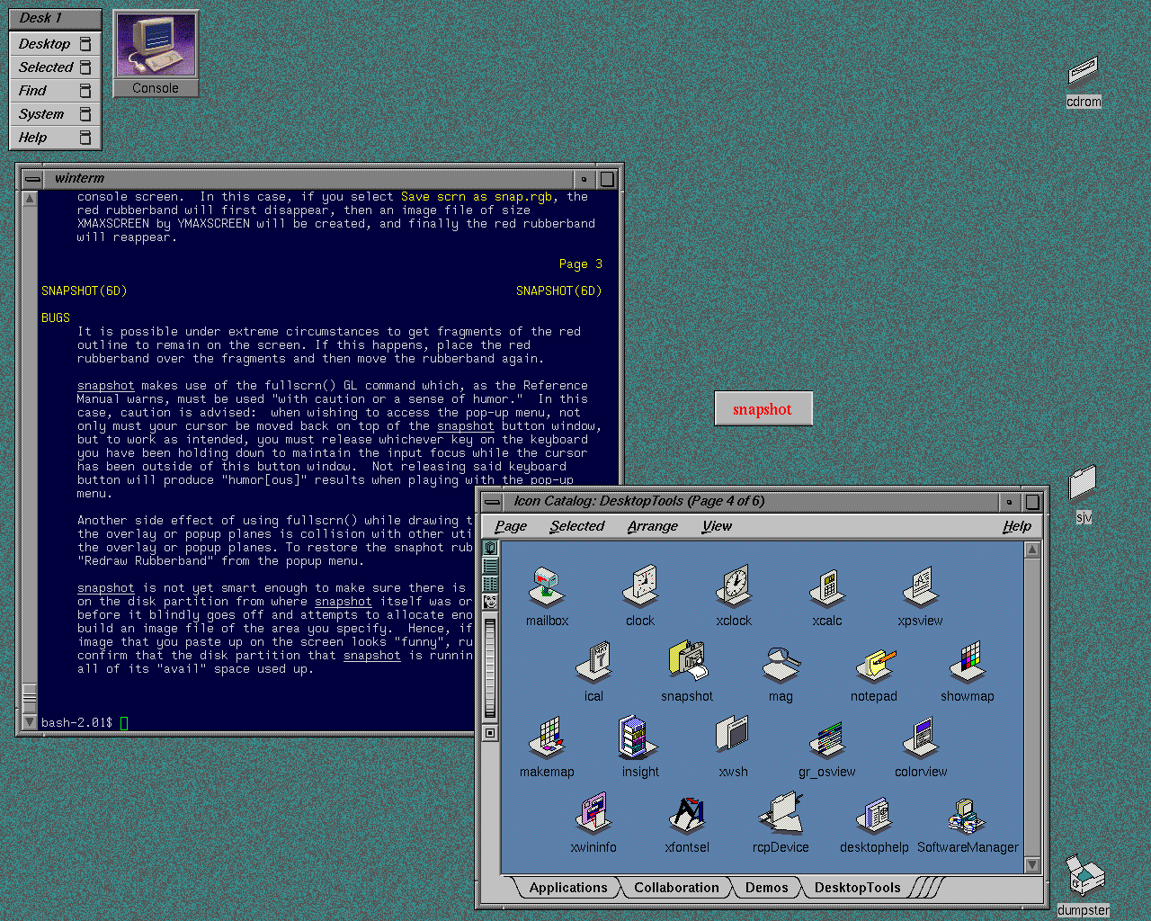Open the cdrom desktop icon
1151x921 pixels.
[1083, 71]
